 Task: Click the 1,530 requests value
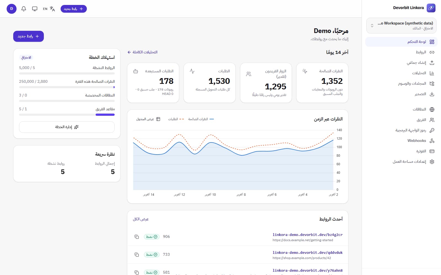point(219,81)
